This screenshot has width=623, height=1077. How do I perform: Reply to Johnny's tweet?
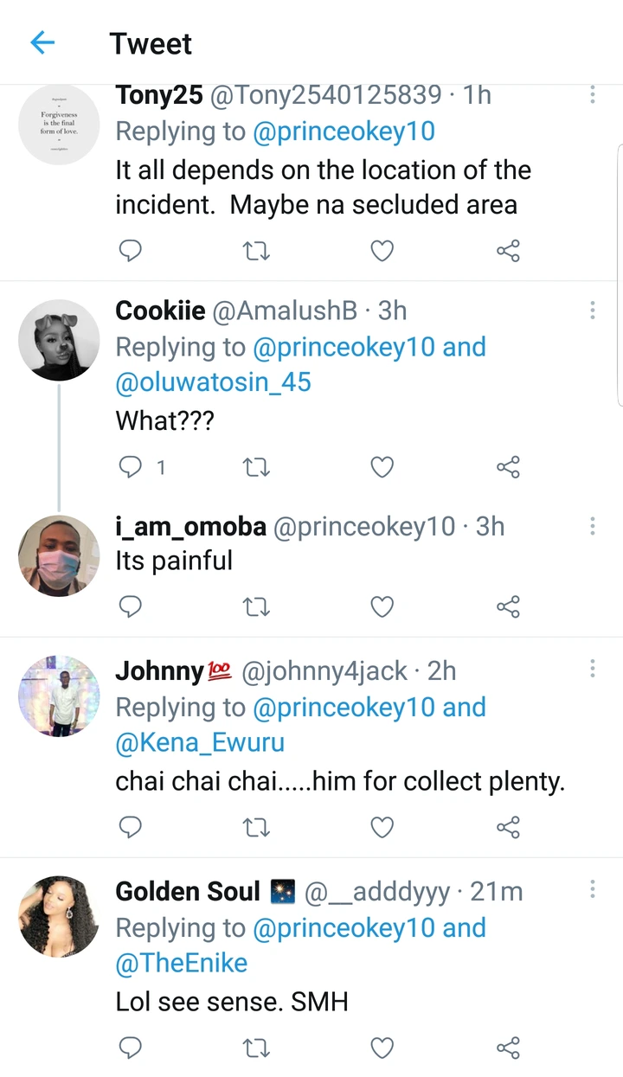(130, 827)
